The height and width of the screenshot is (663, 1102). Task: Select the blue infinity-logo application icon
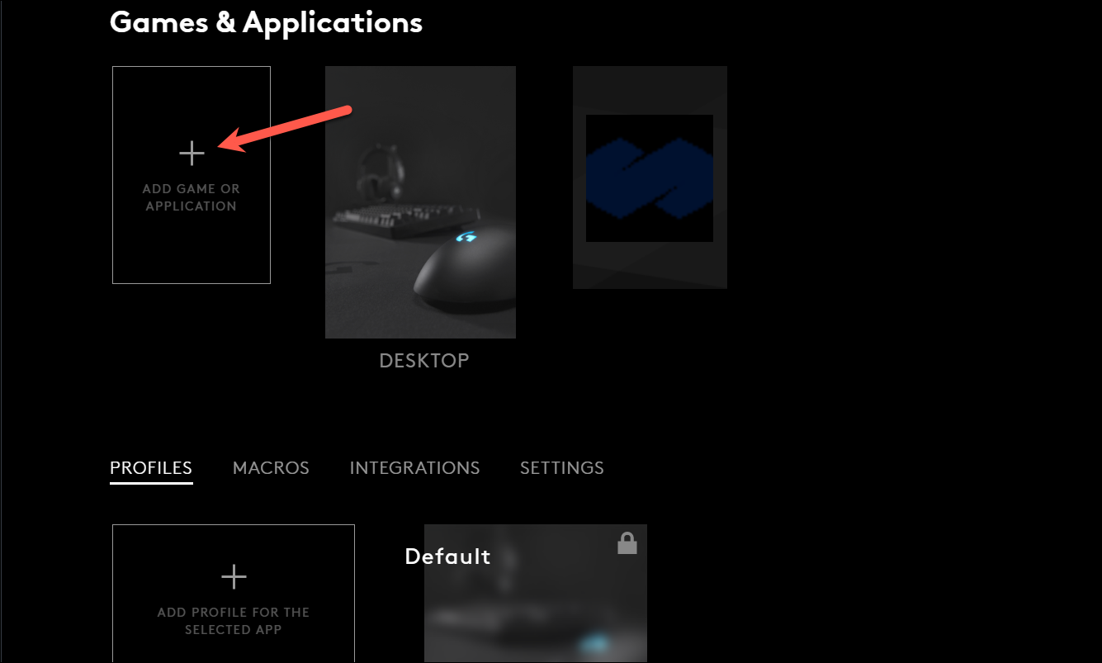tap(649, 177)
